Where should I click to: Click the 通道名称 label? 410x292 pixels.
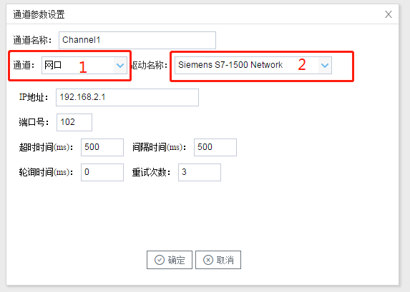32,40
